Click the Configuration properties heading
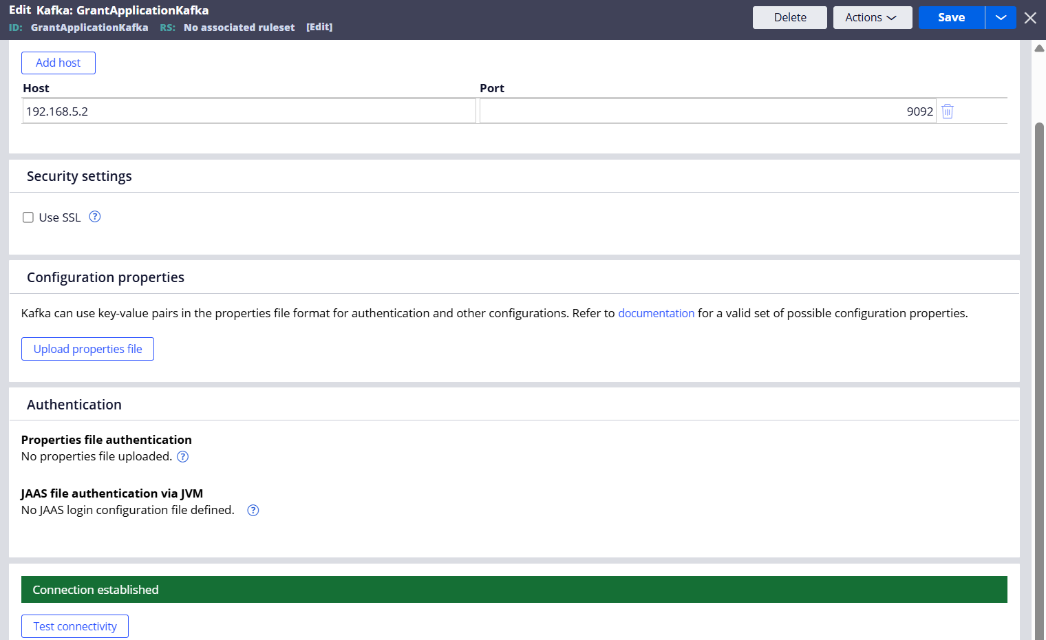Viewport: 1046px width, 640px height. click(x=105, y=277)
